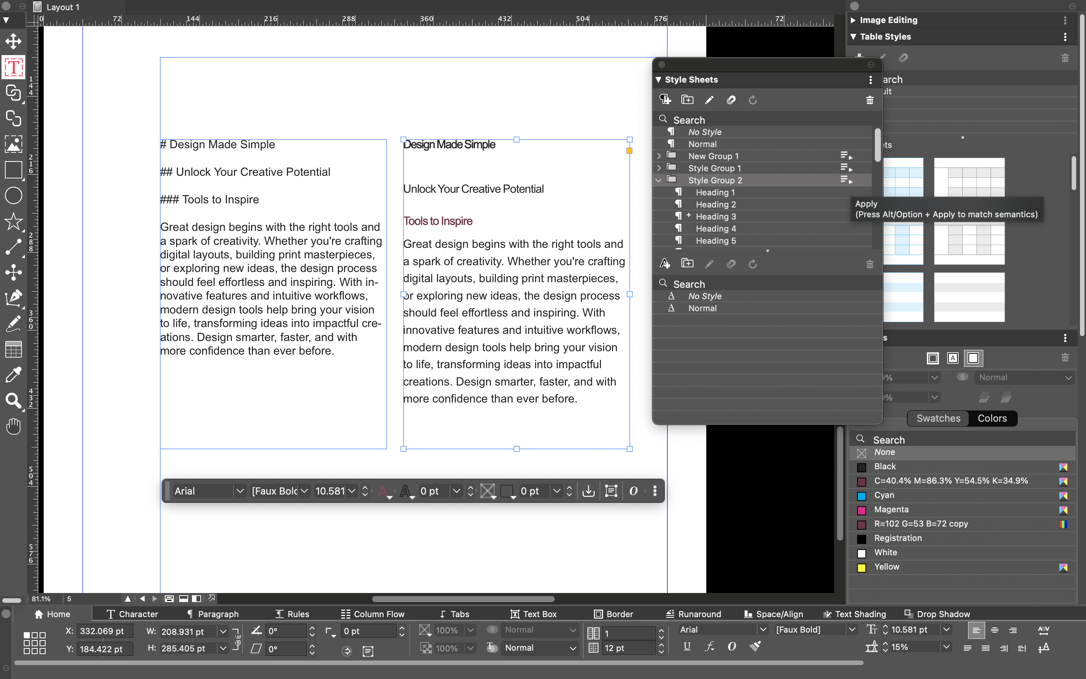Click new paragraph style sheet icon
The width and height of the screenshot is (1086, 679).
pos(665,100)
